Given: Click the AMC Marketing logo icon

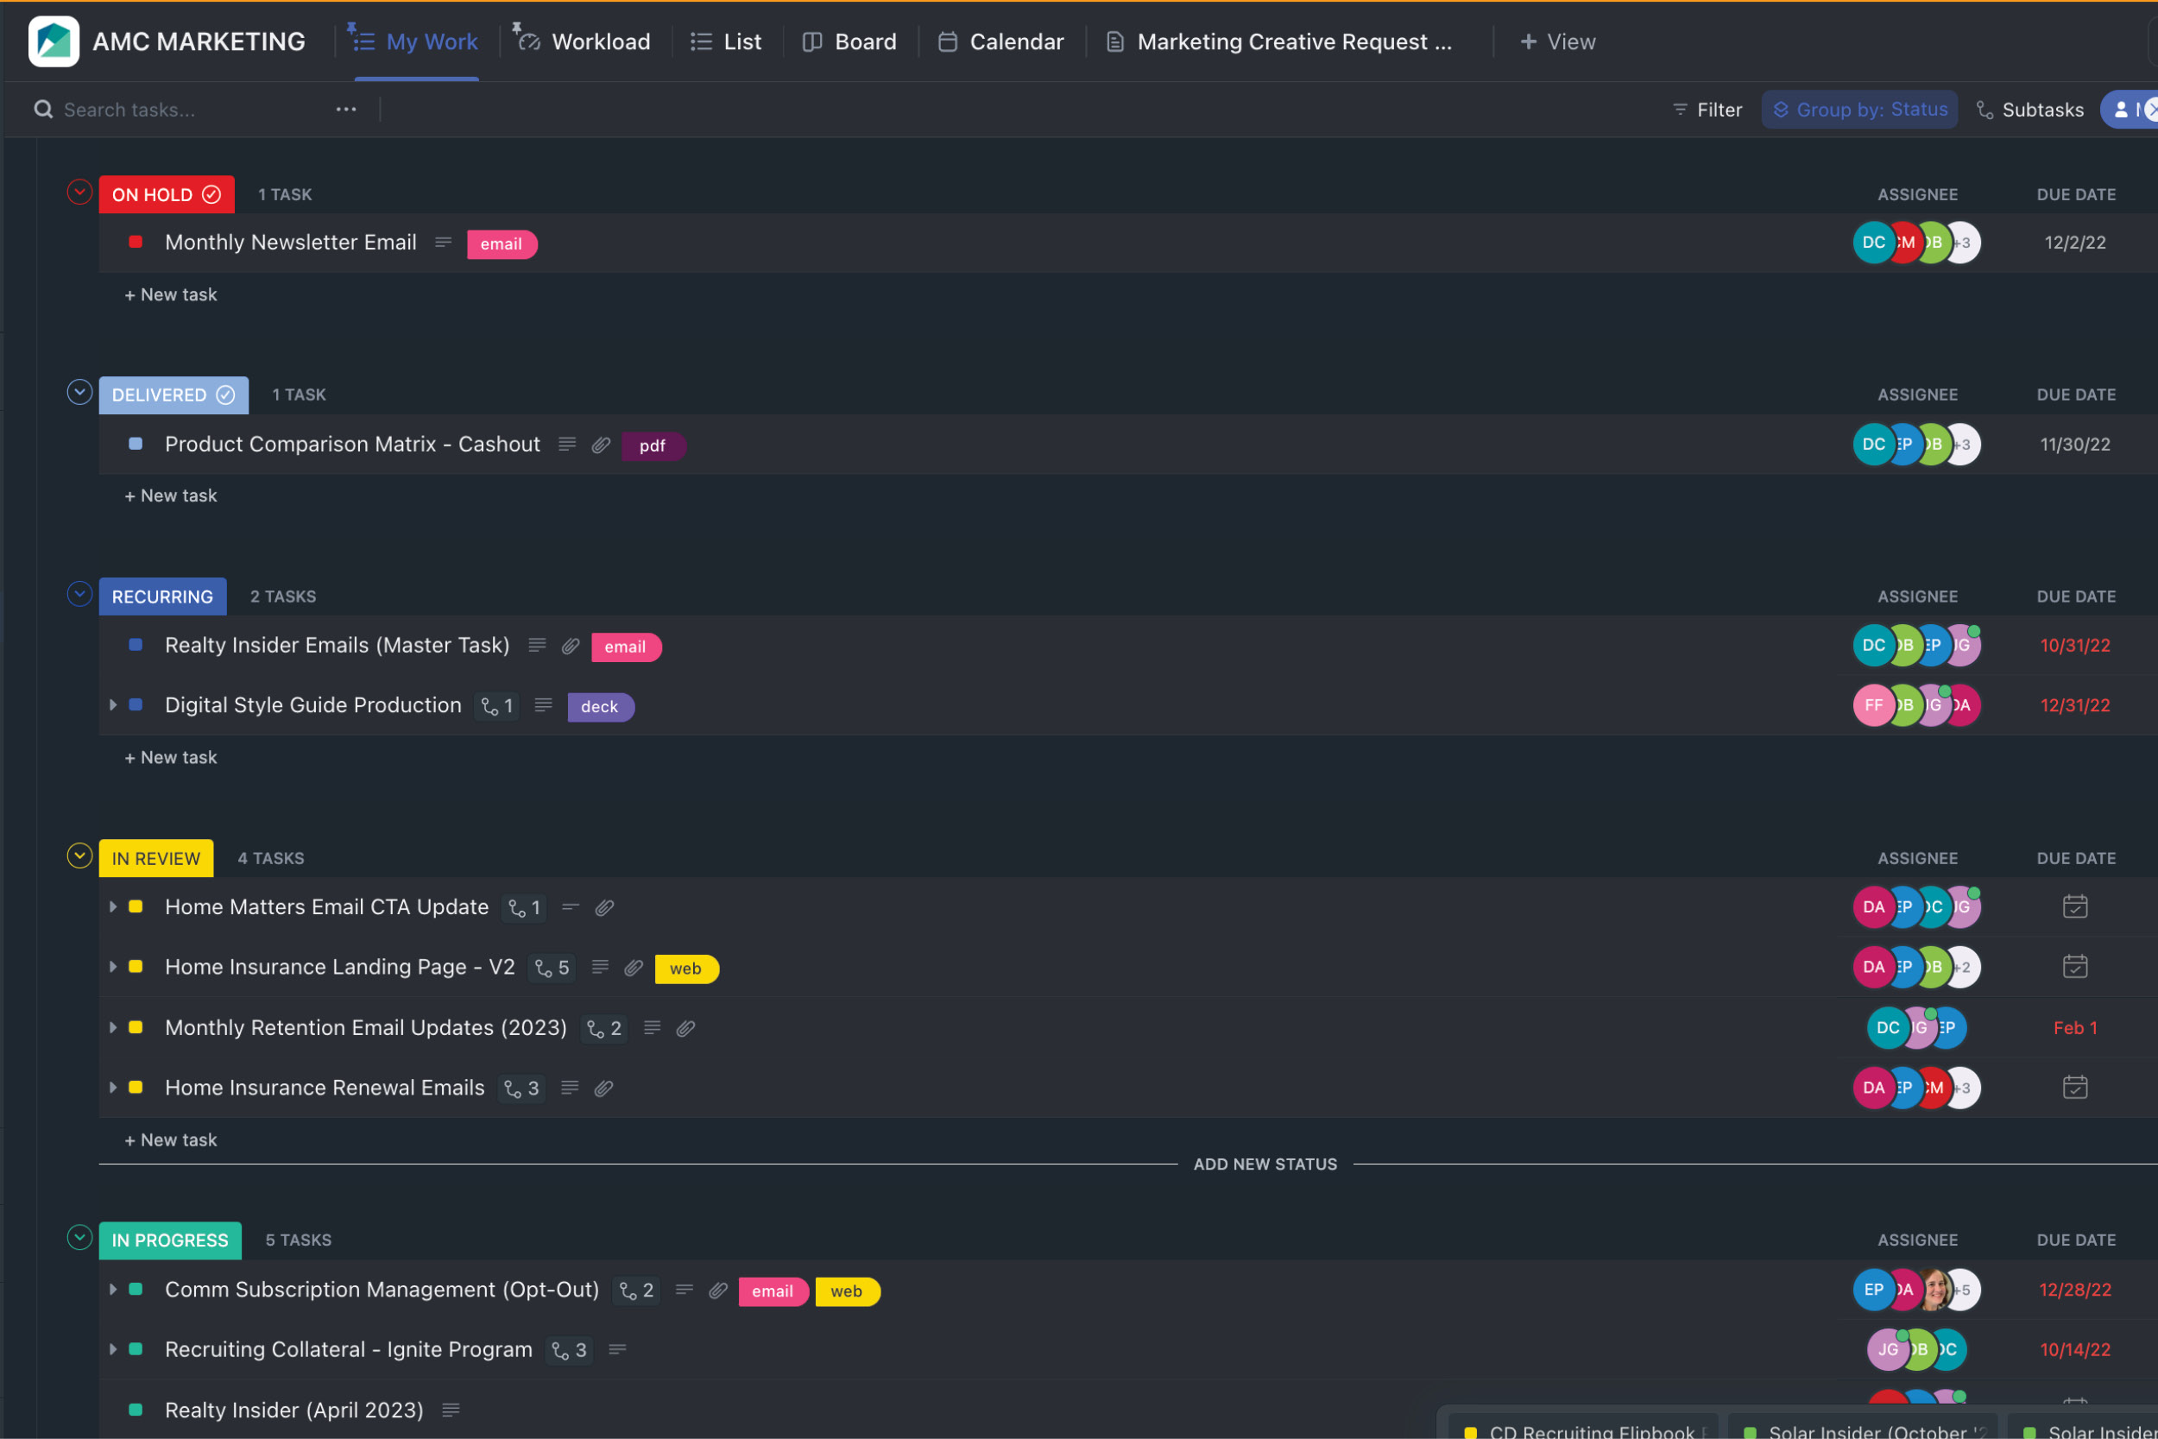Looking at the screenshot, I should pyautogui.click(x=54, y=41).
